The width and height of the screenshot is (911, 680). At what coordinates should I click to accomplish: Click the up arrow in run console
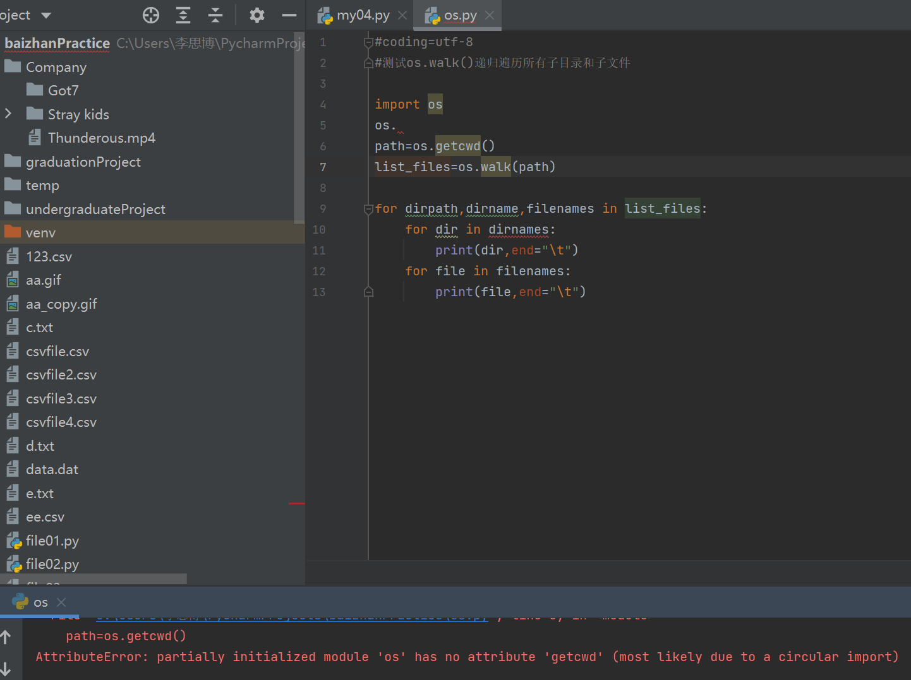[x=6, y=637]
